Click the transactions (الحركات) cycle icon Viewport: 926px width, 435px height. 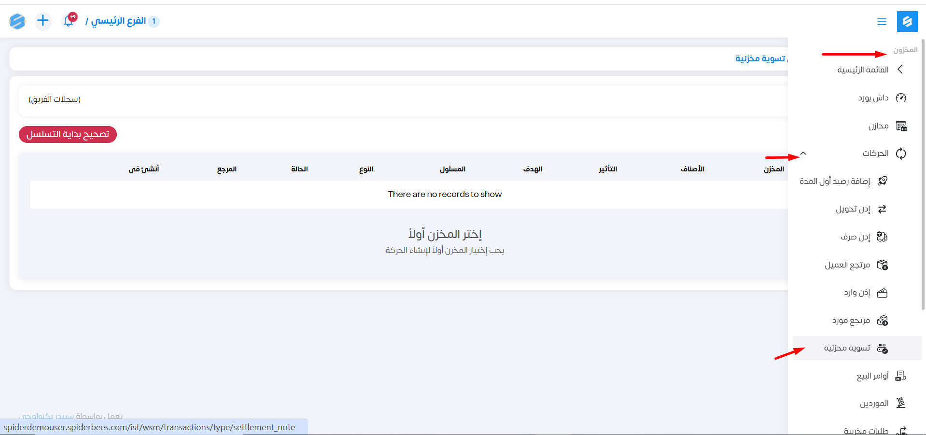[x=900, y=154]
